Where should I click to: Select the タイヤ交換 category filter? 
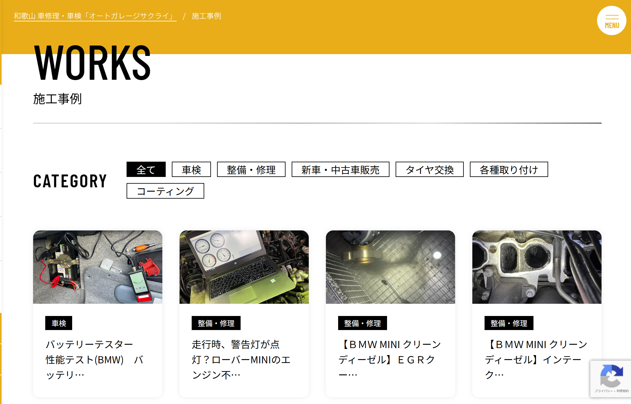[x=429, y=170]
